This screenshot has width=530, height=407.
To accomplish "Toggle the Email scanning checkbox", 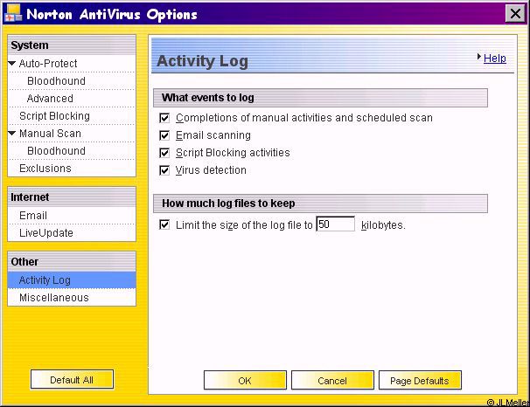I will (x=164, y=135).
